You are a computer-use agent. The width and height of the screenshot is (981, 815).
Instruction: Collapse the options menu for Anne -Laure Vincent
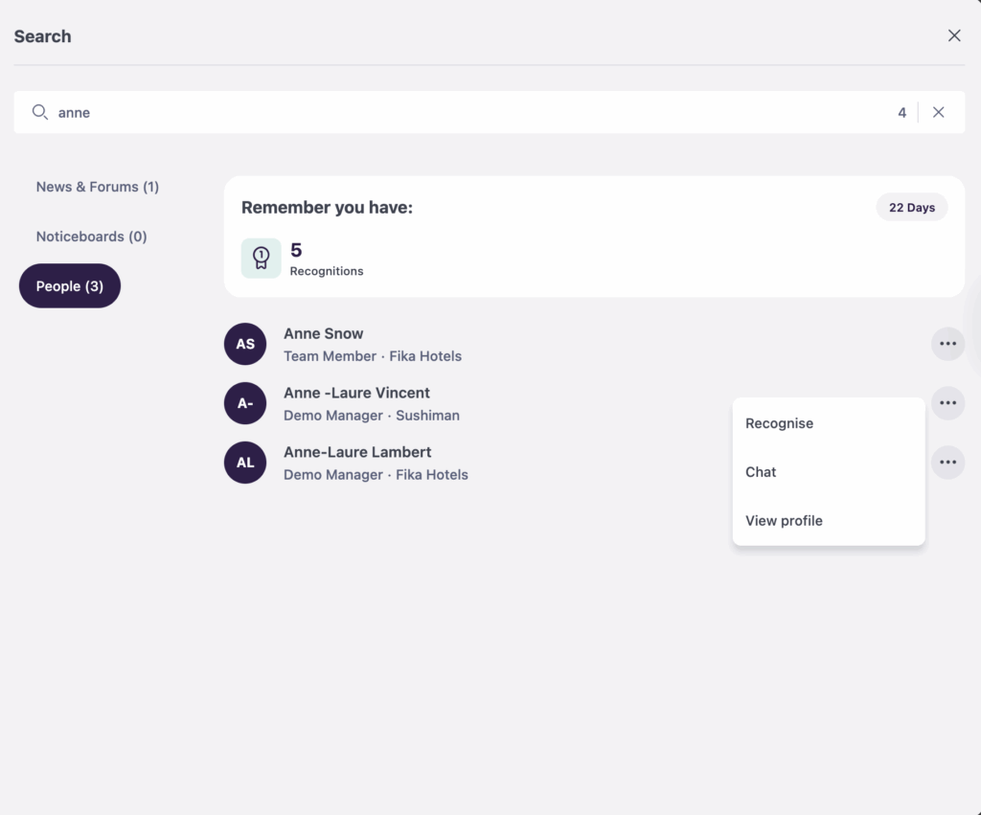947,403
